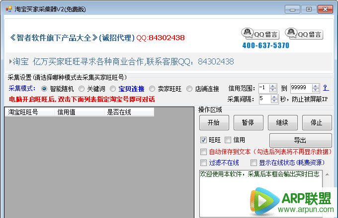This screenshot has width=338, height=218.
Task: Check the 信用 export checkbox
Action: (228, 140)
